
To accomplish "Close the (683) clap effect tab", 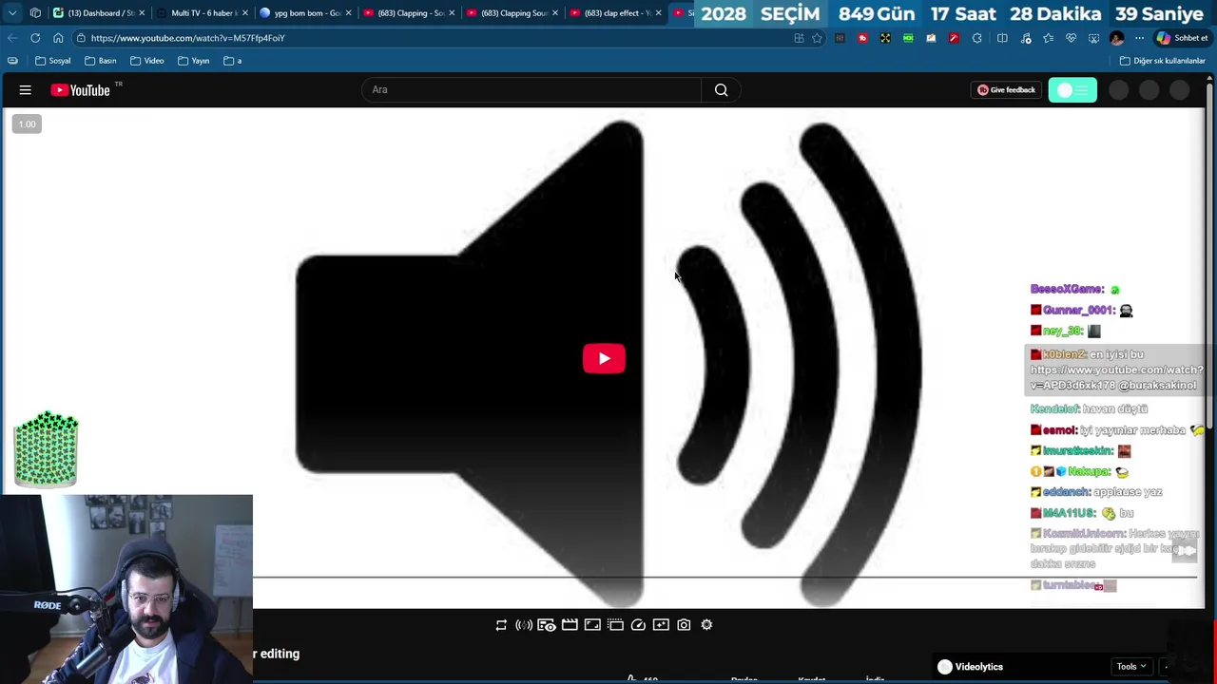I will click(658, 13).
